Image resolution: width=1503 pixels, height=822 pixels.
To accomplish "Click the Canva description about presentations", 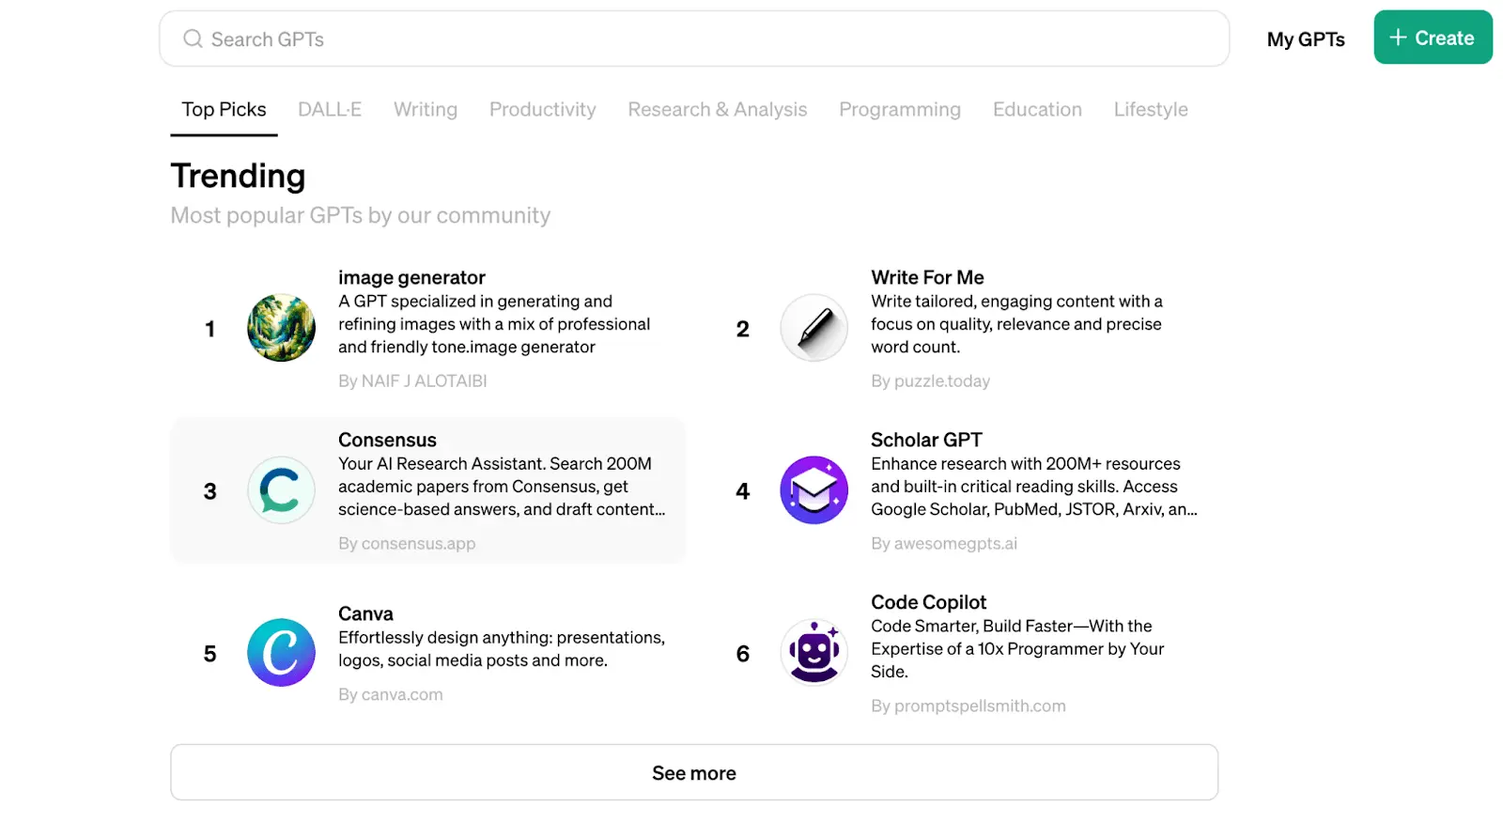I will pos(502,648).
